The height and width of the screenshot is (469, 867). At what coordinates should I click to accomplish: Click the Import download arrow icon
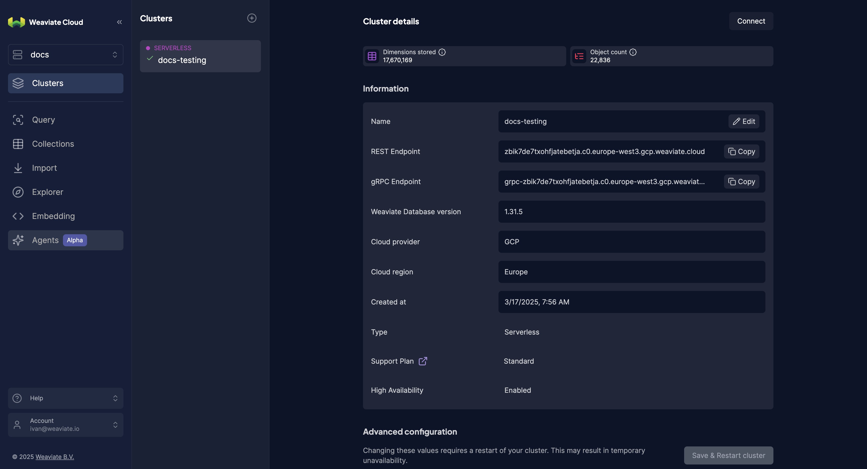coord(18,168)
